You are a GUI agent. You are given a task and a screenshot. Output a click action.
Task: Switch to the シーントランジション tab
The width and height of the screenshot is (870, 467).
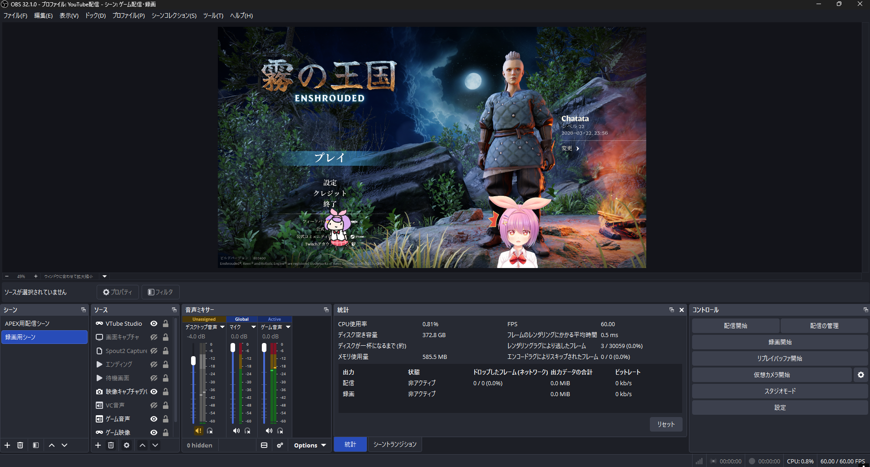pyautogui.click(x=394, y=444)
